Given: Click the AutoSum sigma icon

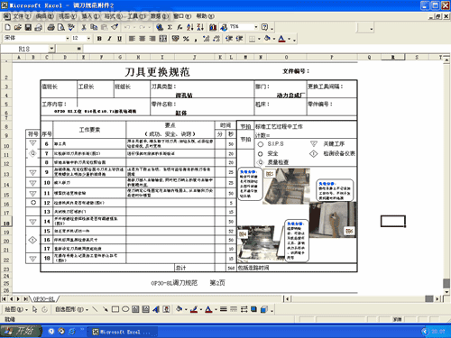Looking at the screenshot, I should [170, 27].
